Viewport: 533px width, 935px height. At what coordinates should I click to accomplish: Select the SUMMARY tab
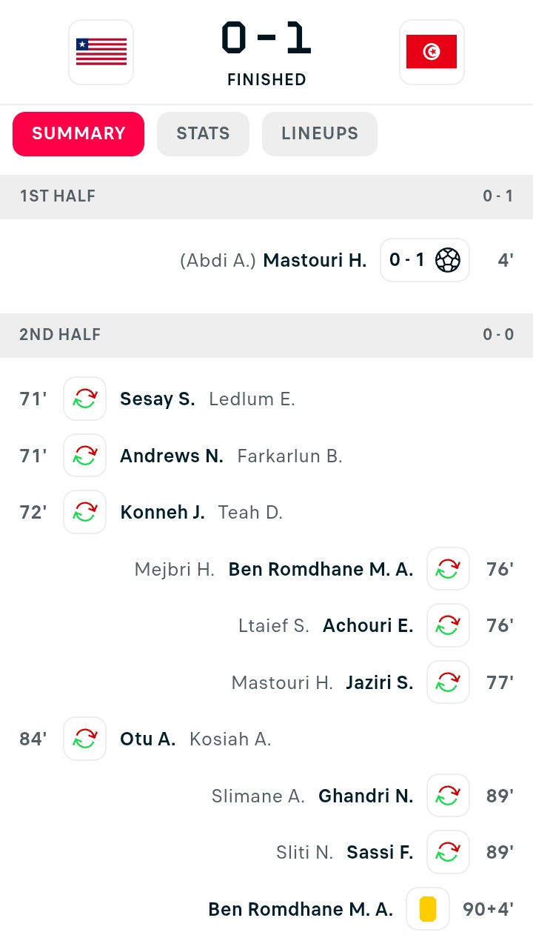coord(78,134)
